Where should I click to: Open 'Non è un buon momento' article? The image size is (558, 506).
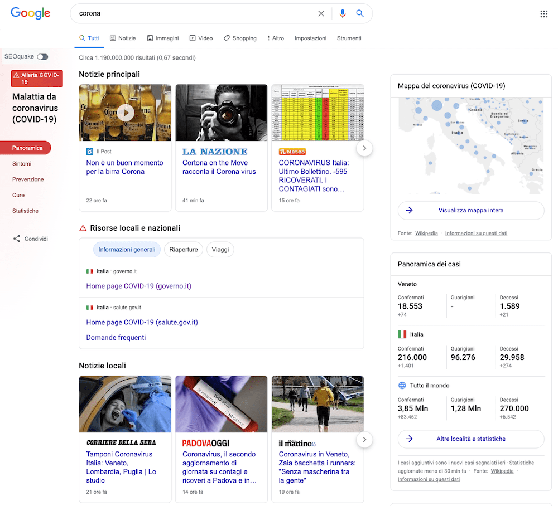pos(124,167)
